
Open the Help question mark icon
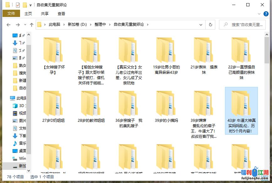coord(266,14)
